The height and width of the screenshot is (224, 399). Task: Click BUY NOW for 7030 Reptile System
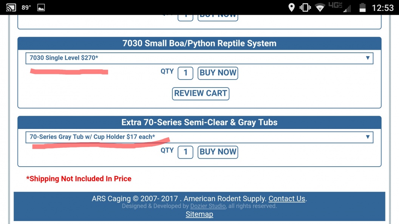click(x=218, y=73)
